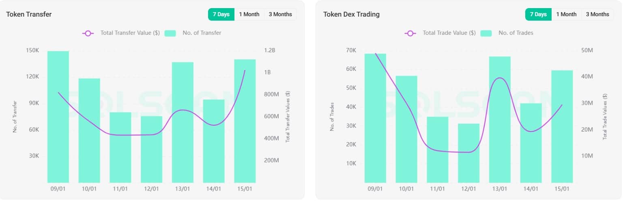Switch Token Dex Trading to 3 Months
Image resolution: width=623 pixels, height=202 pixels.
click(597, 15)
